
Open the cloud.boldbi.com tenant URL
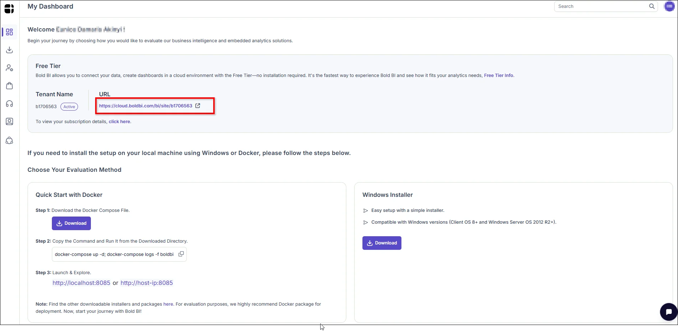tap(146, 106)
